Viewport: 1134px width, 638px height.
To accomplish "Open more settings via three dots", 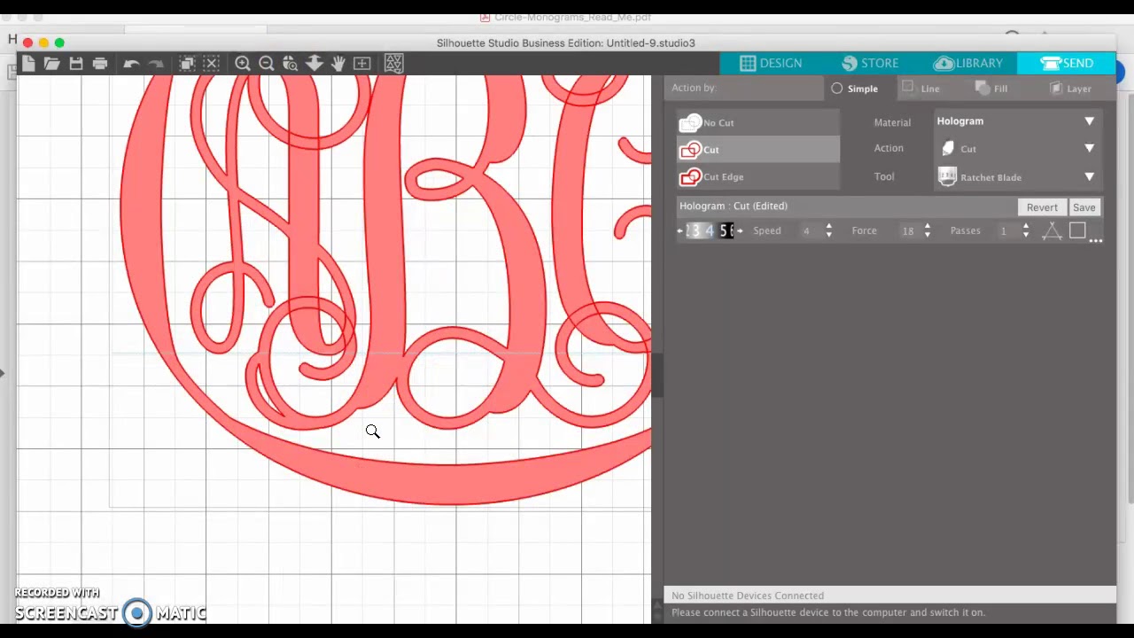I will coord(1096,240).
